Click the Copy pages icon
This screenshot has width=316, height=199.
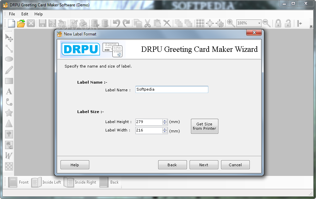pos(138,23)
